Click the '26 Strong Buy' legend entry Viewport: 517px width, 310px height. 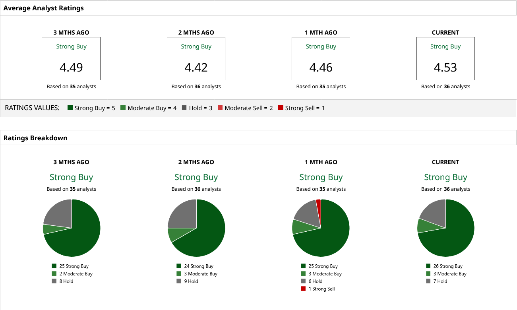coord(444,266)
